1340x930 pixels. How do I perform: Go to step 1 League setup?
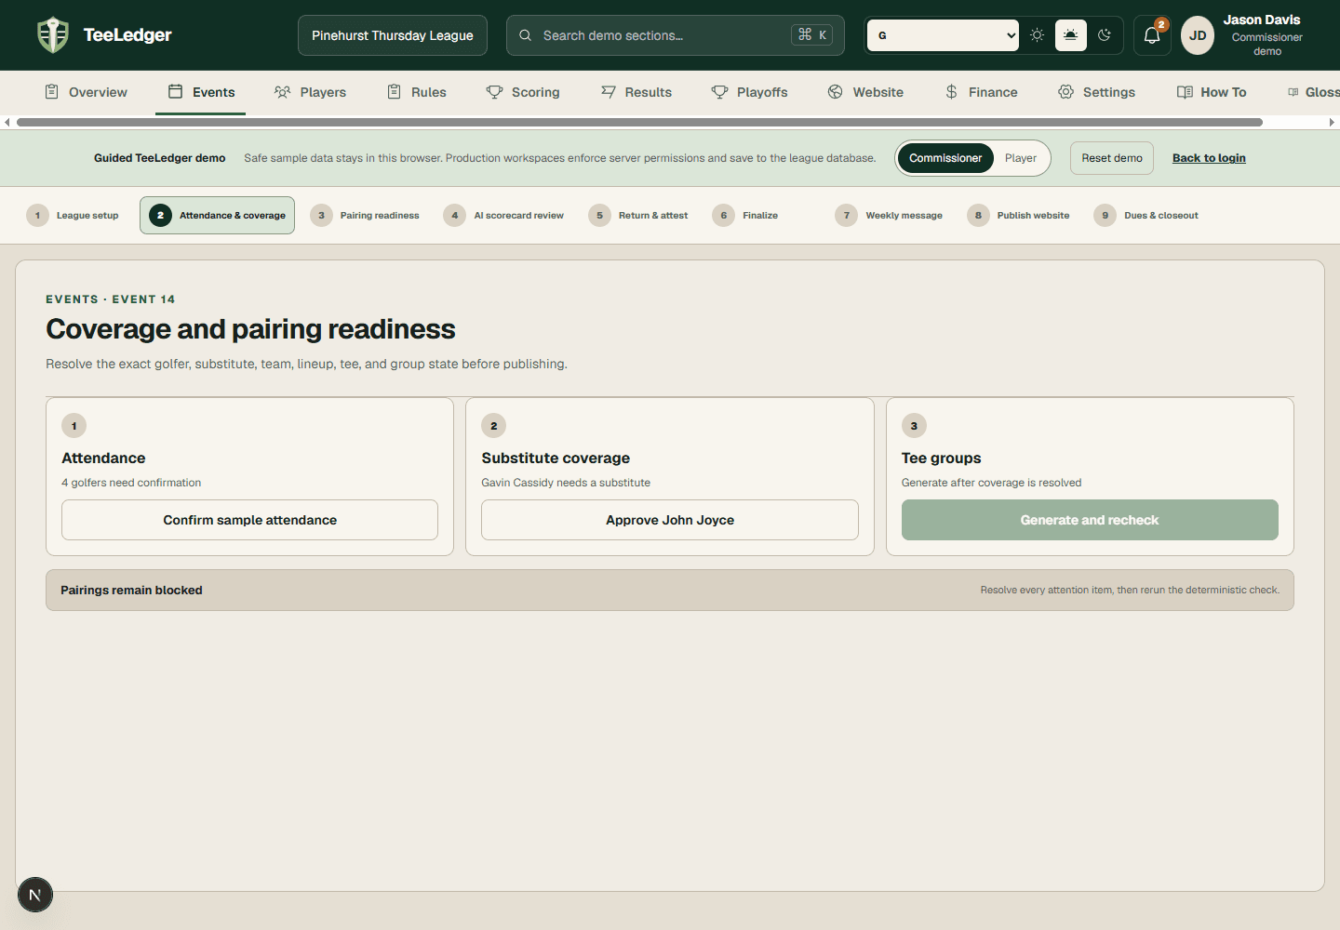(x=73, y=216)
